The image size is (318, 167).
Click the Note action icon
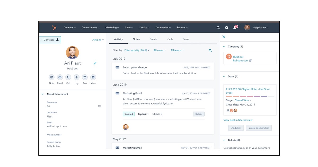pyautogui.click(x=52, y=77)
